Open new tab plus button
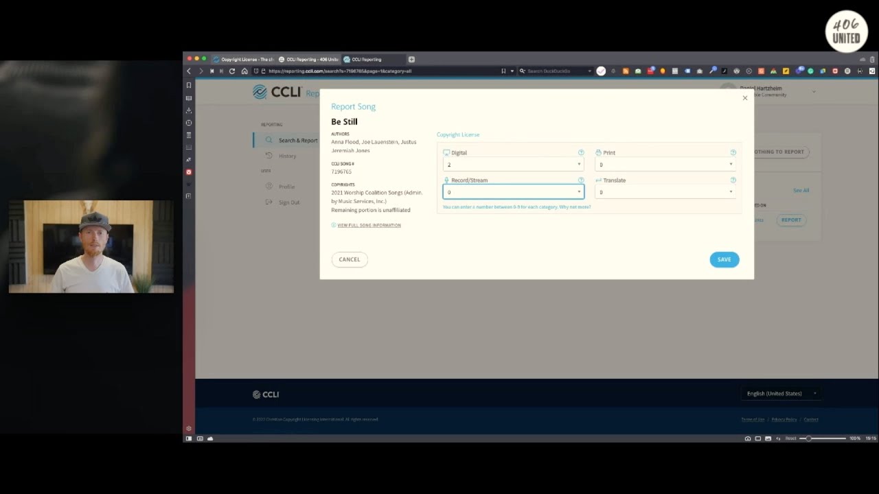This screenshot has height=494, width=879. point(411,59)
